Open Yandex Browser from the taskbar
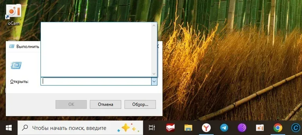 [x=206, y=128]
